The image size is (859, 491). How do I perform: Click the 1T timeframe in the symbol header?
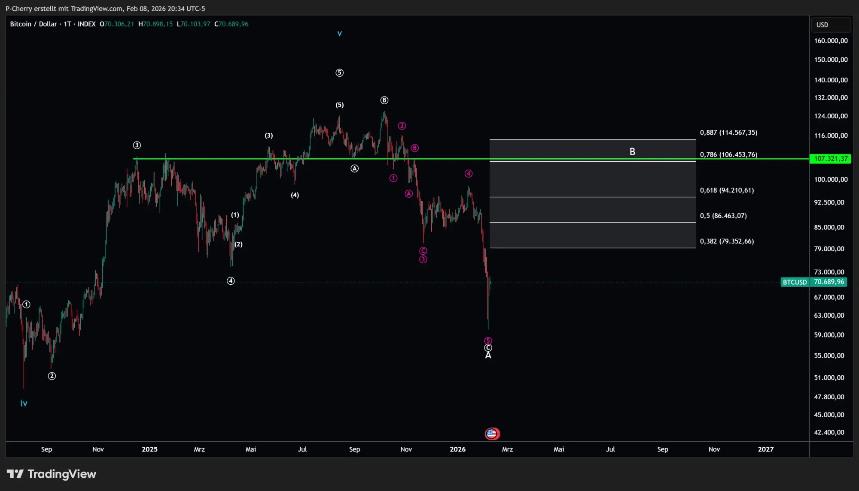click(66, 24)
